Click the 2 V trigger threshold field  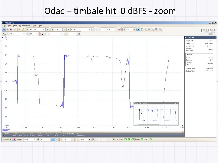pyautogui.click(x=67, y=139)
